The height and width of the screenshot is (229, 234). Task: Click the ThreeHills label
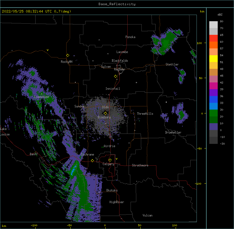[x=145, y=114]
